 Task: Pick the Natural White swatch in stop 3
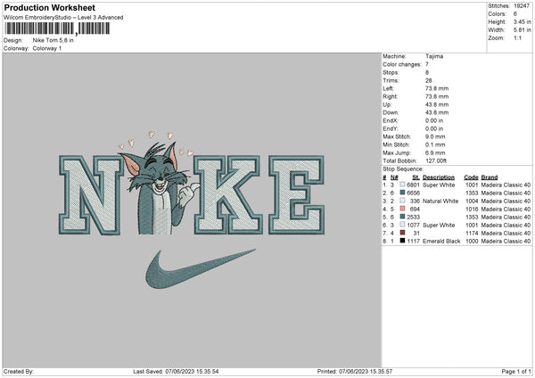tap(402, 201)
